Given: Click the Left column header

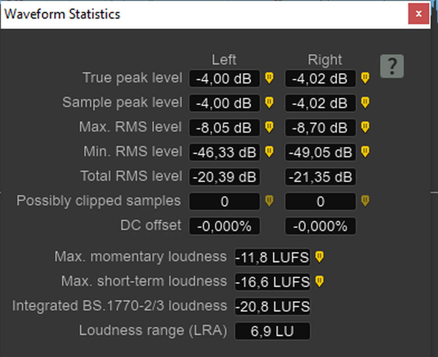Looking at the screenshot, I should [224, 60].
